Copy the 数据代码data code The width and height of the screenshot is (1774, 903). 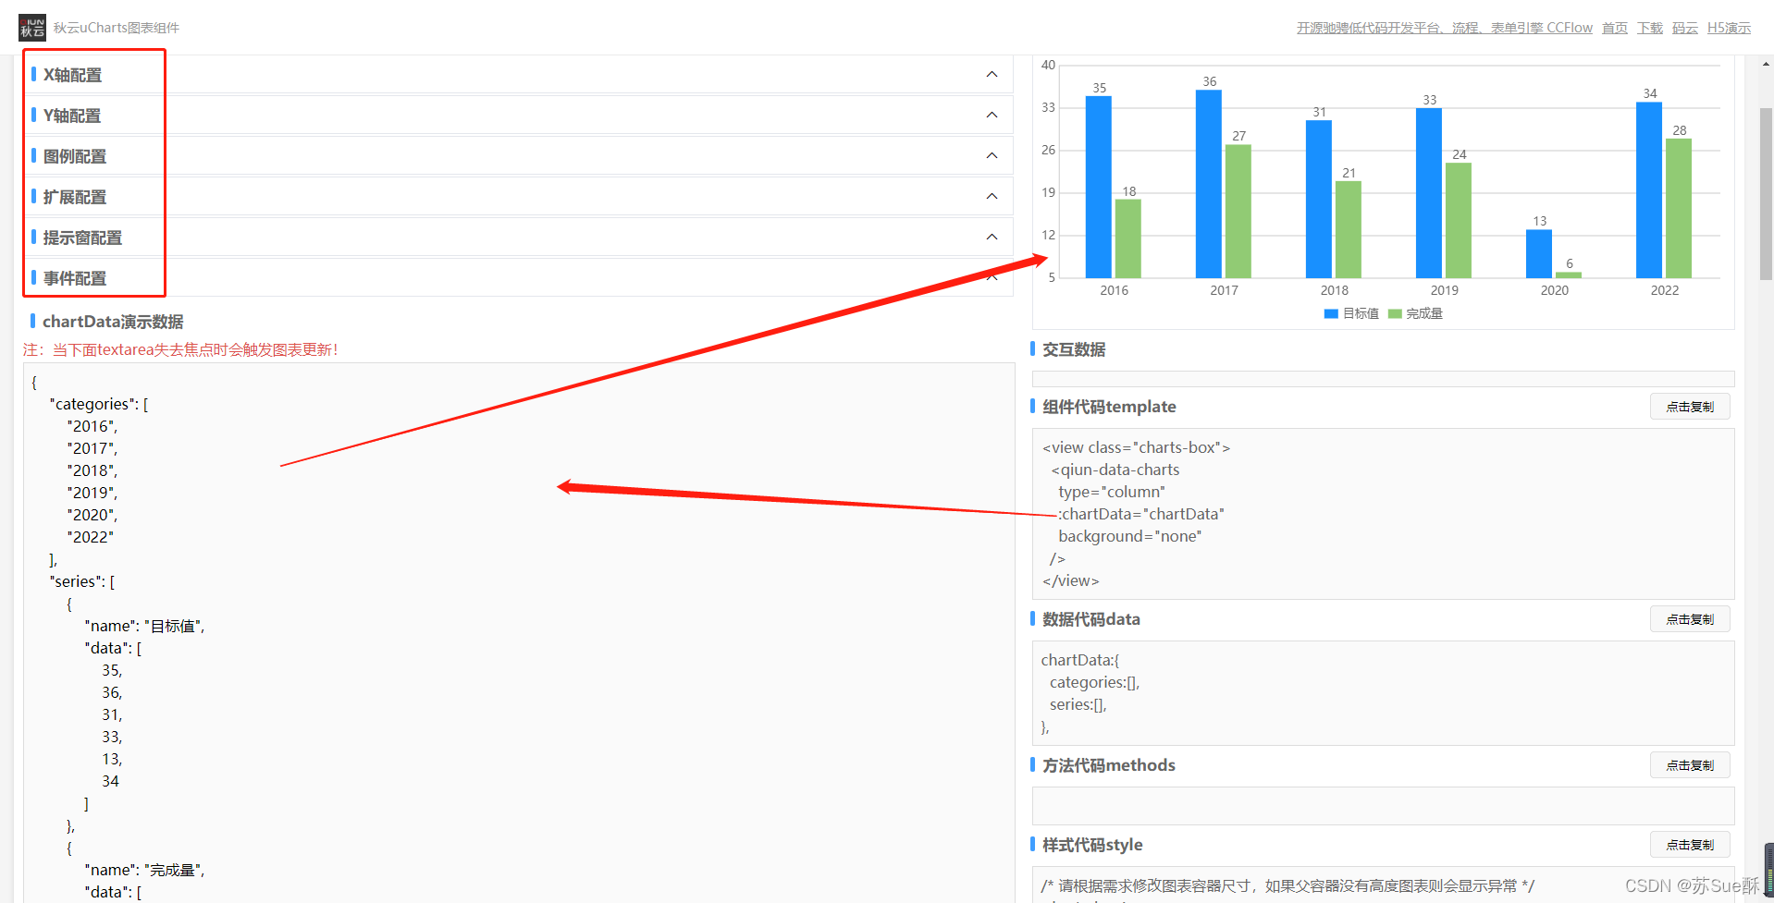click(x=1690, y=619)
